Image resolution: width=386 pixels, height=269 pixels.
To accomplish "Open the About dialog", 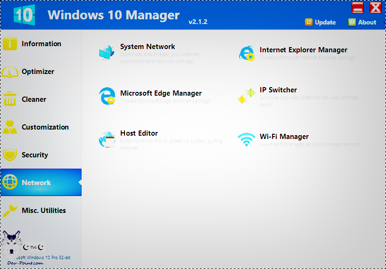I will coord(362,22).
